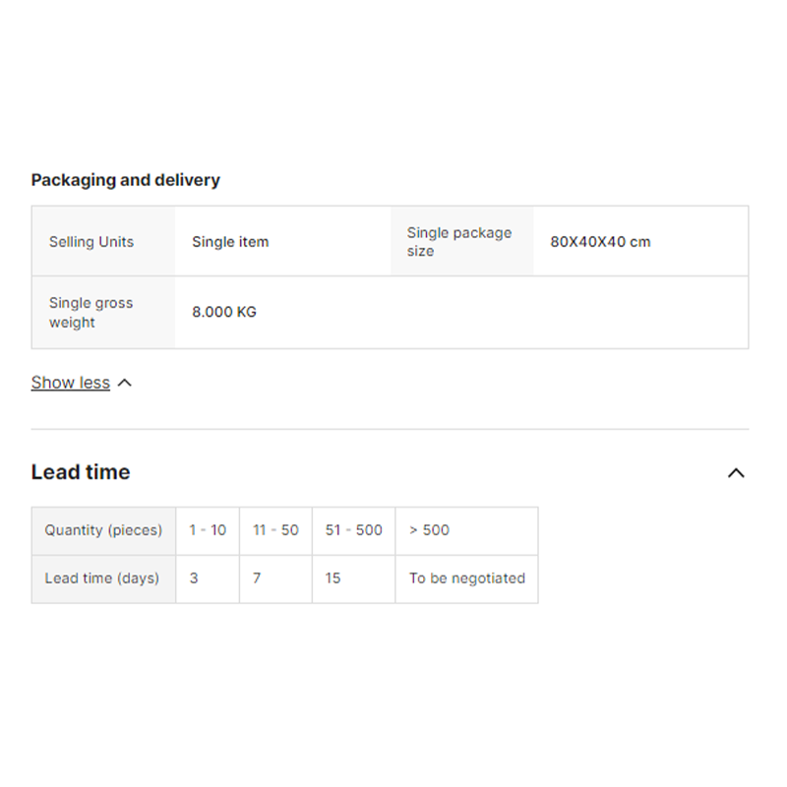The image size is (787, 787).
Task: Select the 11 - 50 quantity cell
Action: pyautogui.click(x=275, y=530)
